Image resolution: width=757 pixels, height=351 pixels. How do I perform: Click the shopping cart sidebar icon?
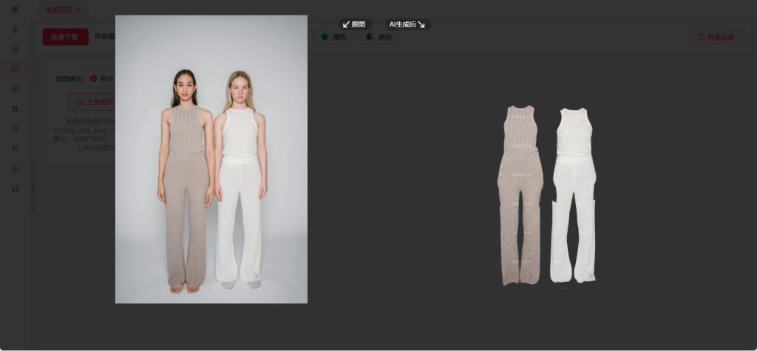tap(15, 129)
